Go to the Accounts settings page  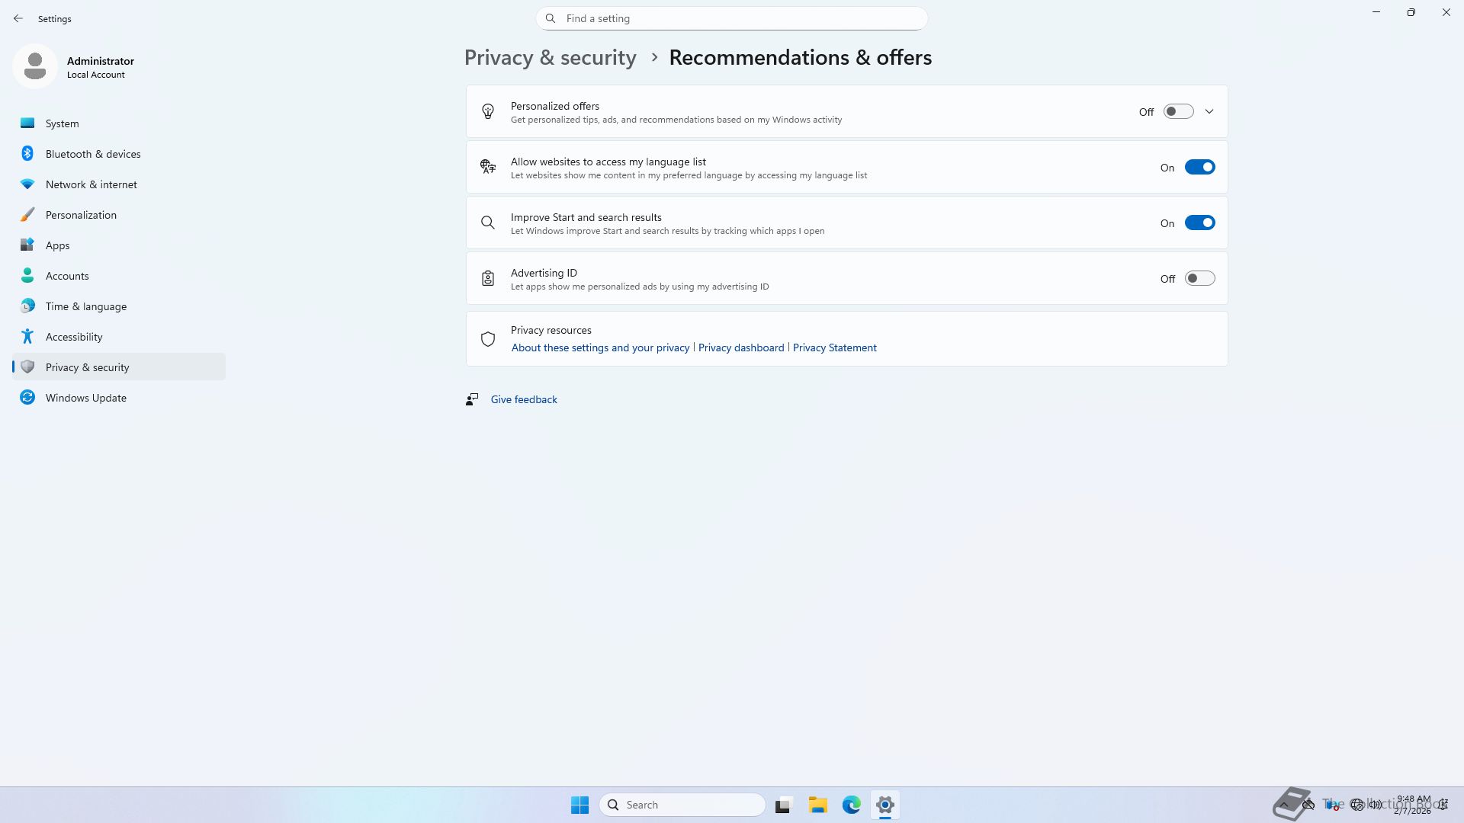pyautogui.click(x=67, y=276)
